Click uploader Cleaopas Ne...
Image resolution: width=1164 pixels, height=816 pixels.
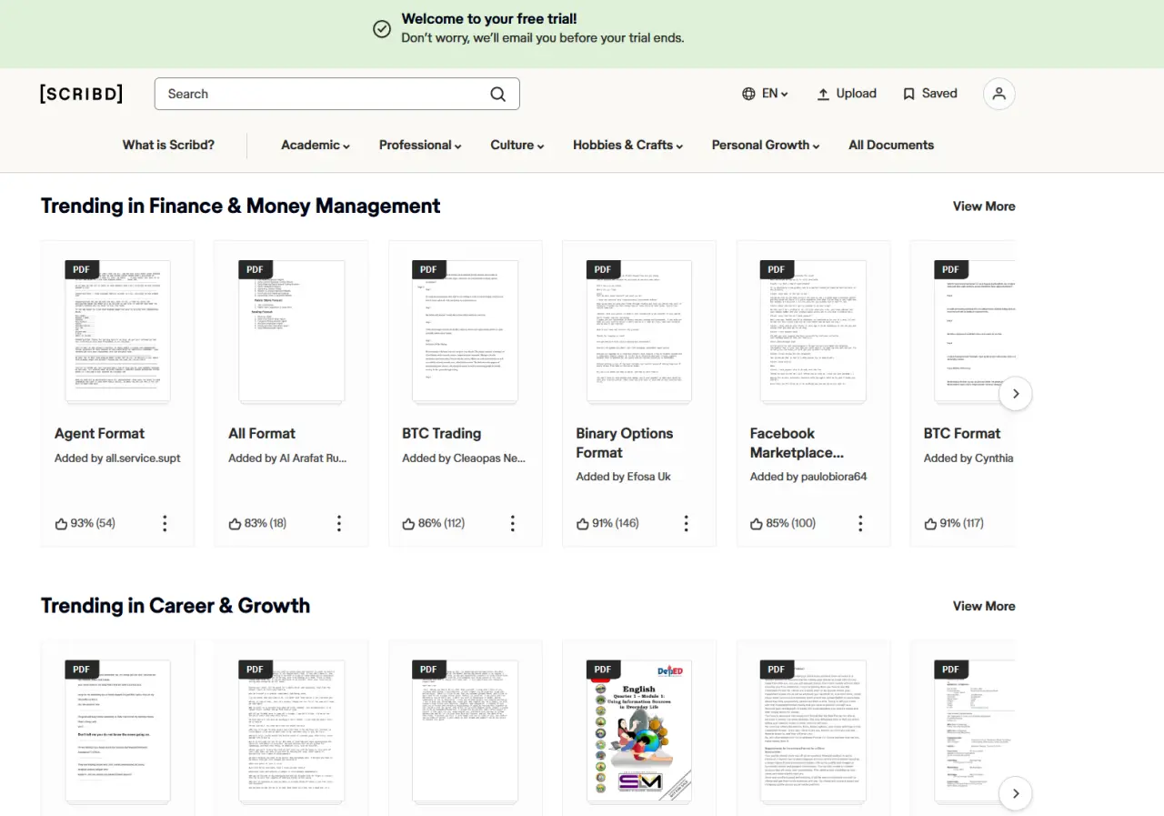[x=489, y=458]
